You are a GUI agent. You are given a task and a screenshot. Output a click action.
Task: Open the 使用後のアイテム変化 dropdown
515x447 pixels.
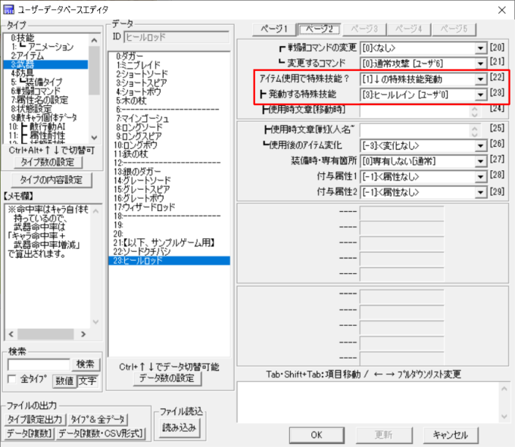pos(480,144)
